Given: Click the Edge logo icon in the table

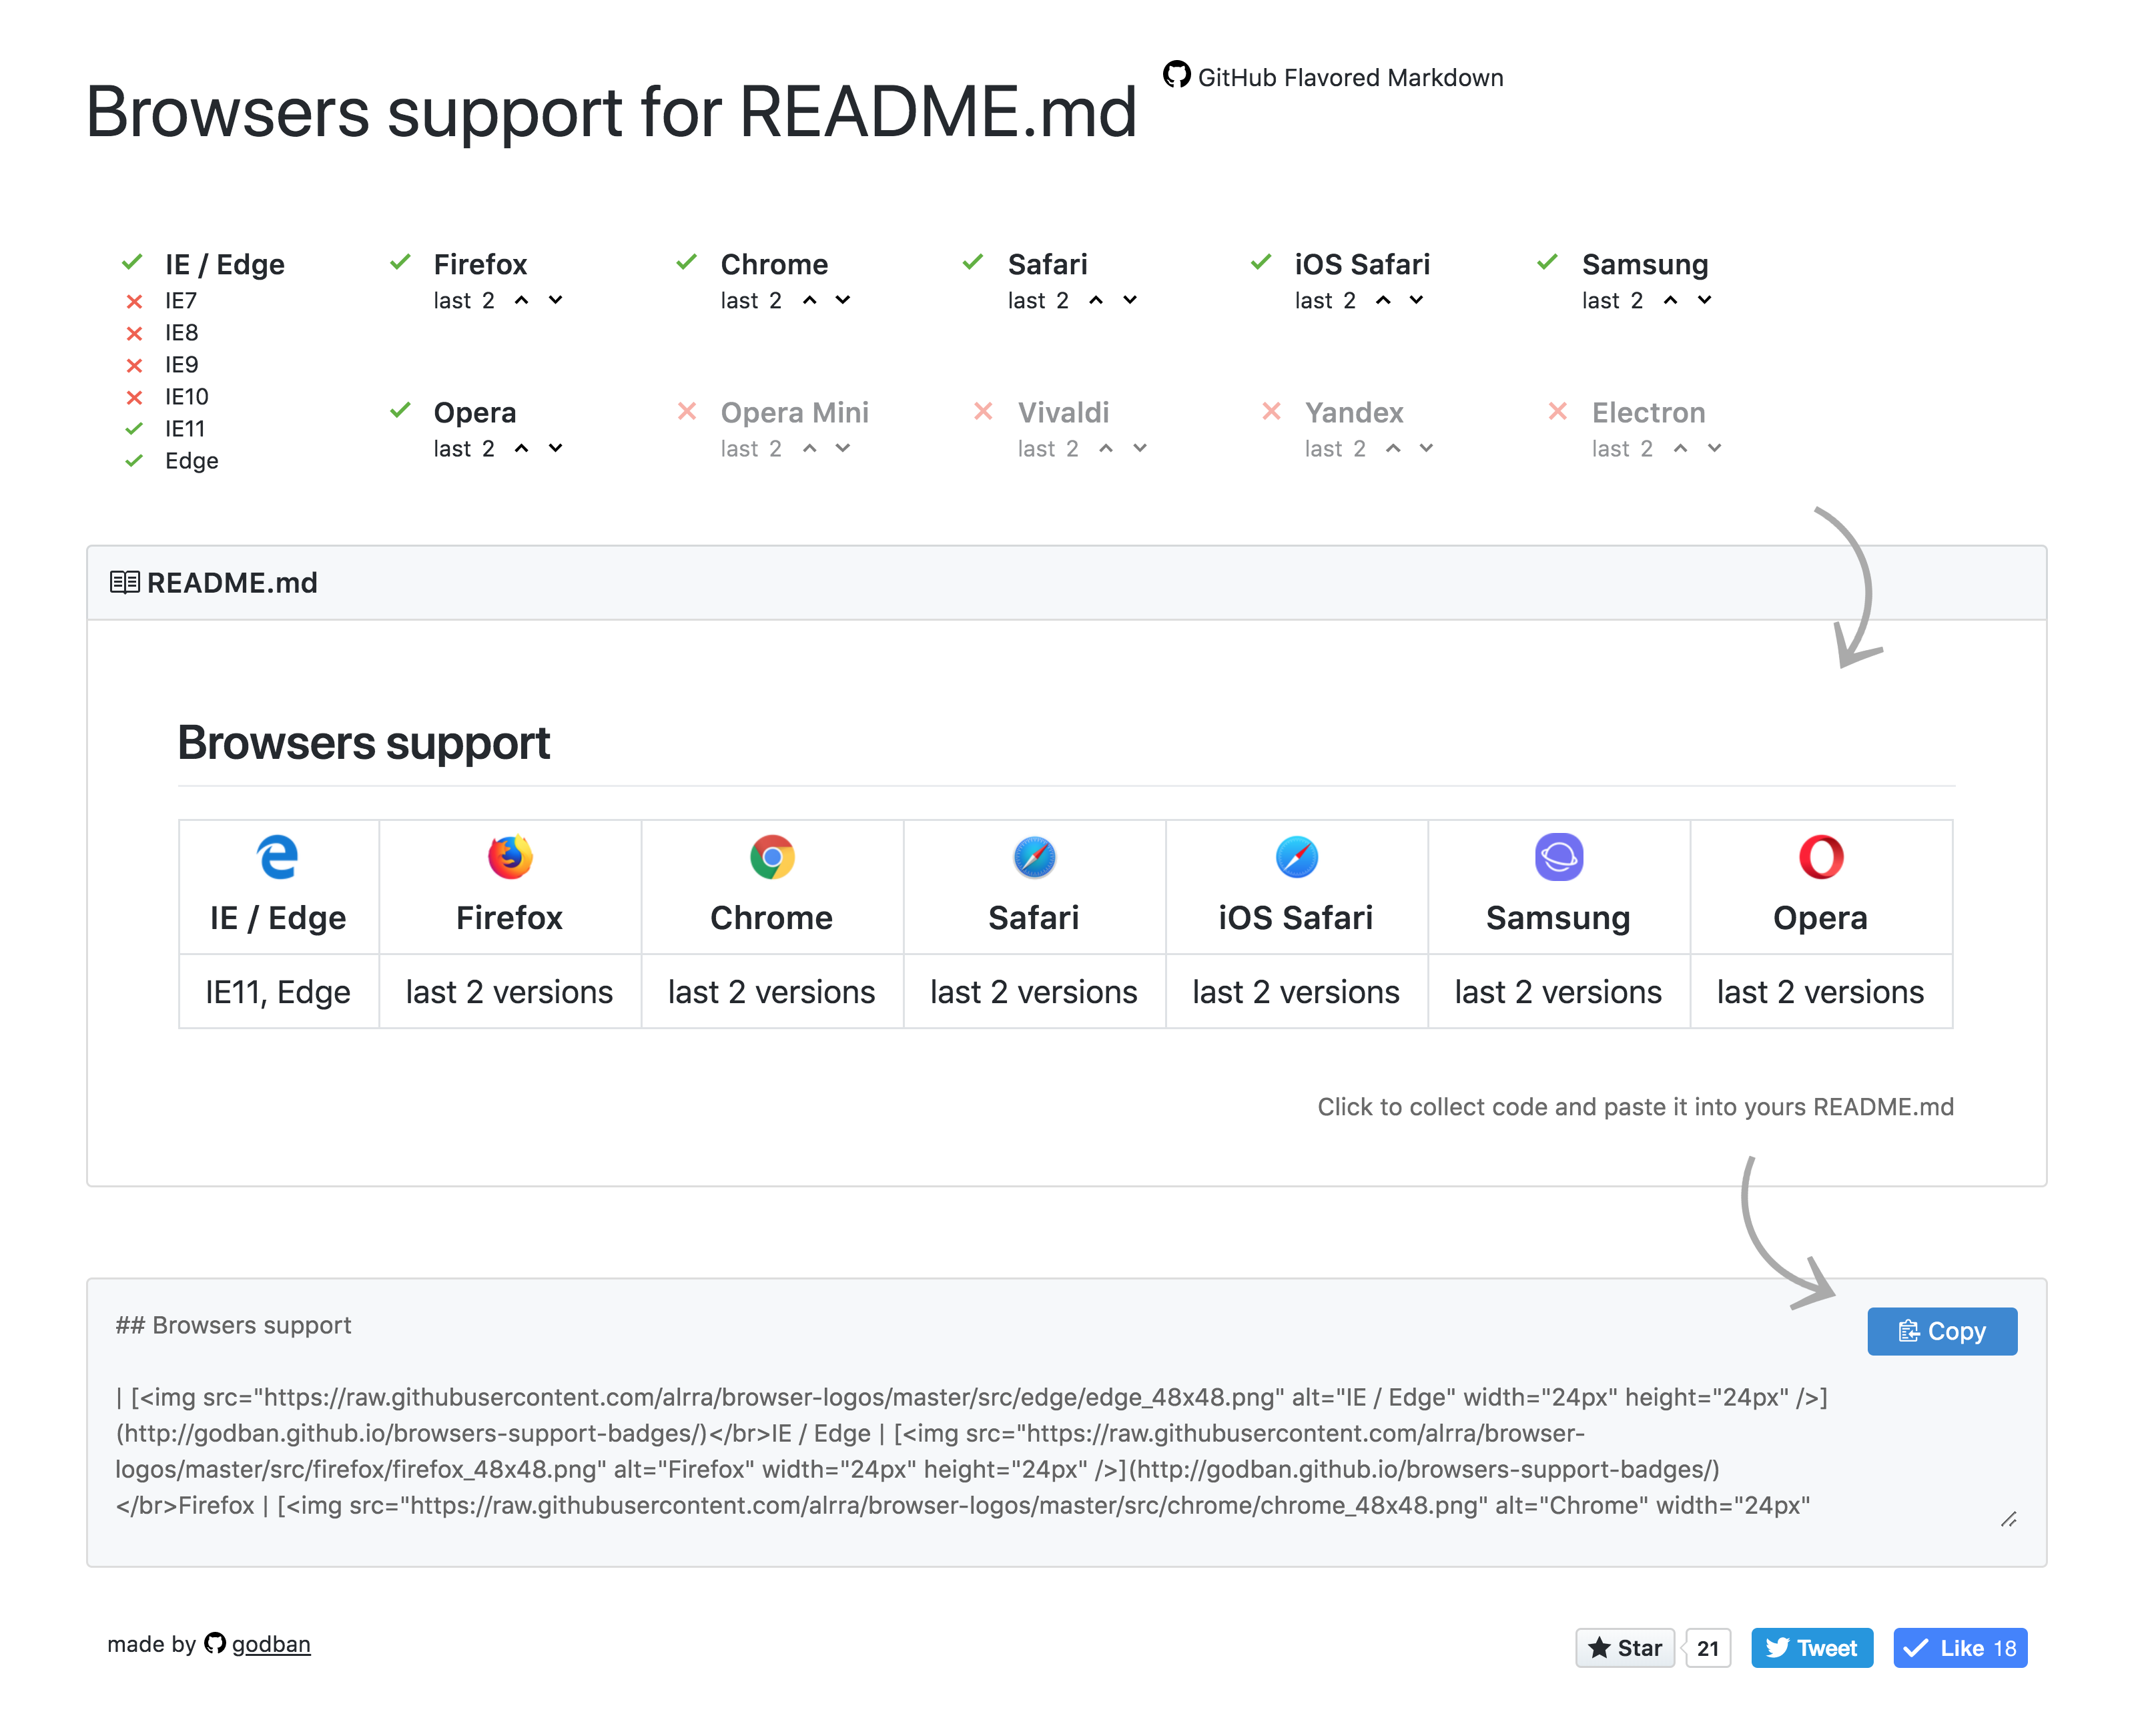Looking at the screenshot, I should click(278, 857).
